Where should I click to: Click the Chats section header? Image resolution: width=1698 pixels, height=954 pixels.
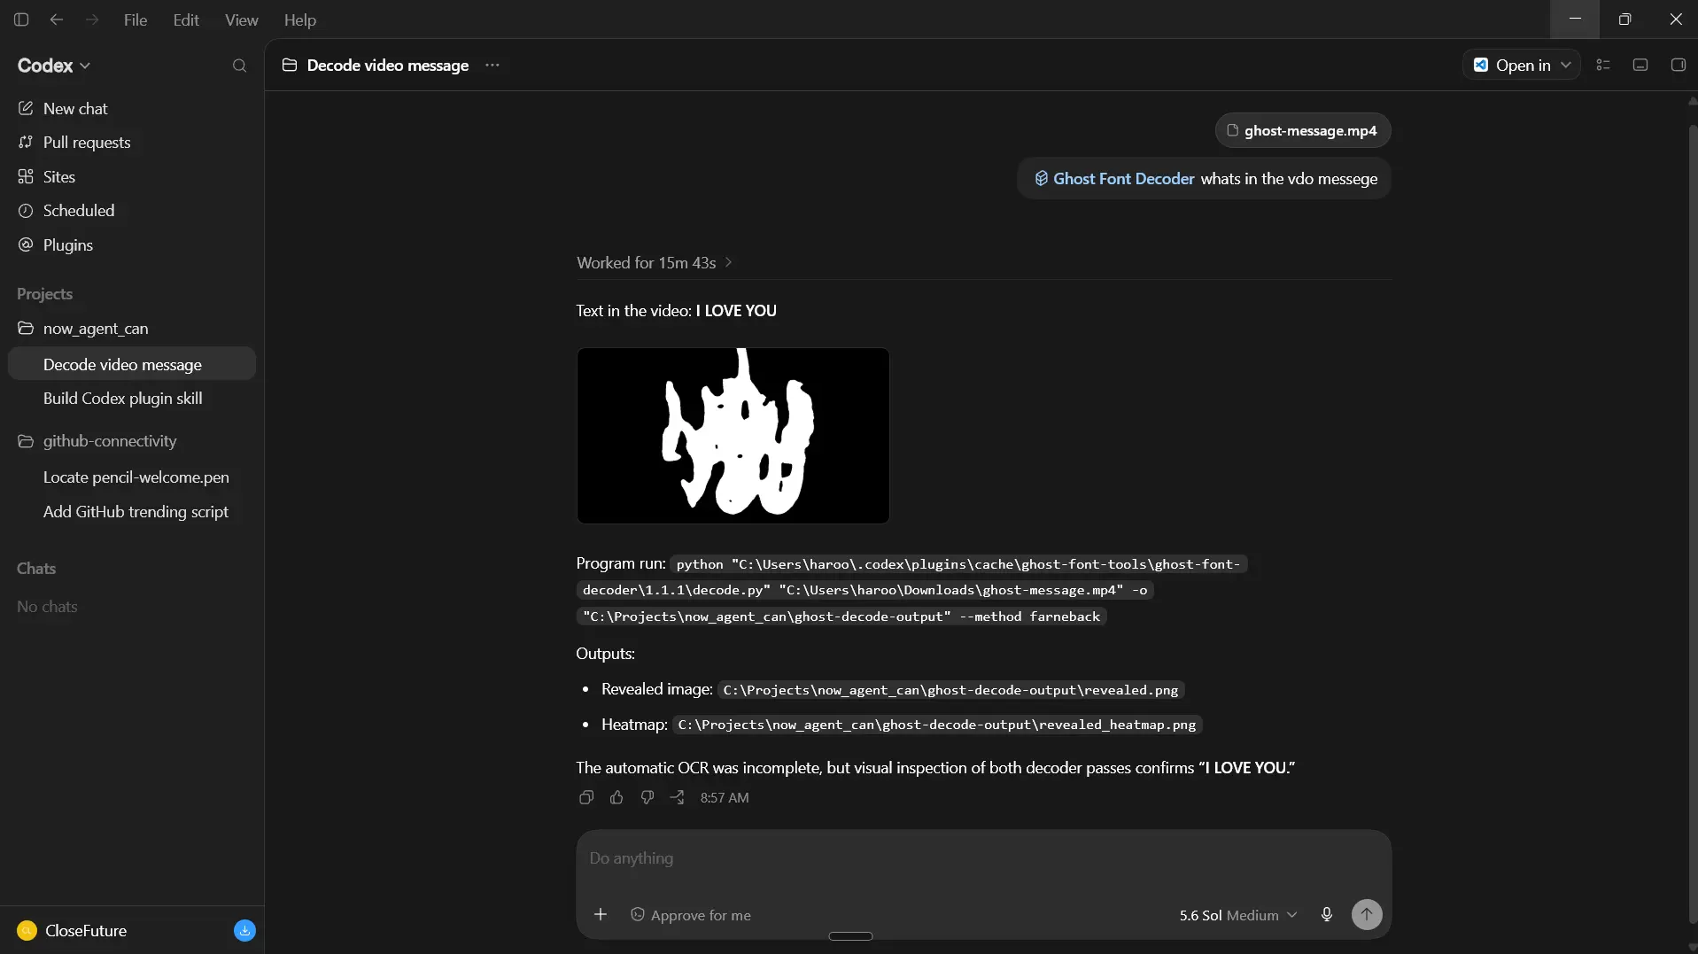click(x=36, y=568)
